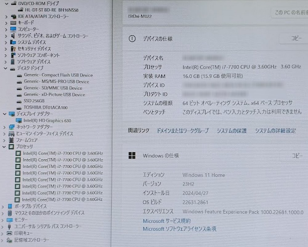Collapse the ディスプレイ アダプター chevron
Viewport: 308px width, 247px height.
[5, 114]
